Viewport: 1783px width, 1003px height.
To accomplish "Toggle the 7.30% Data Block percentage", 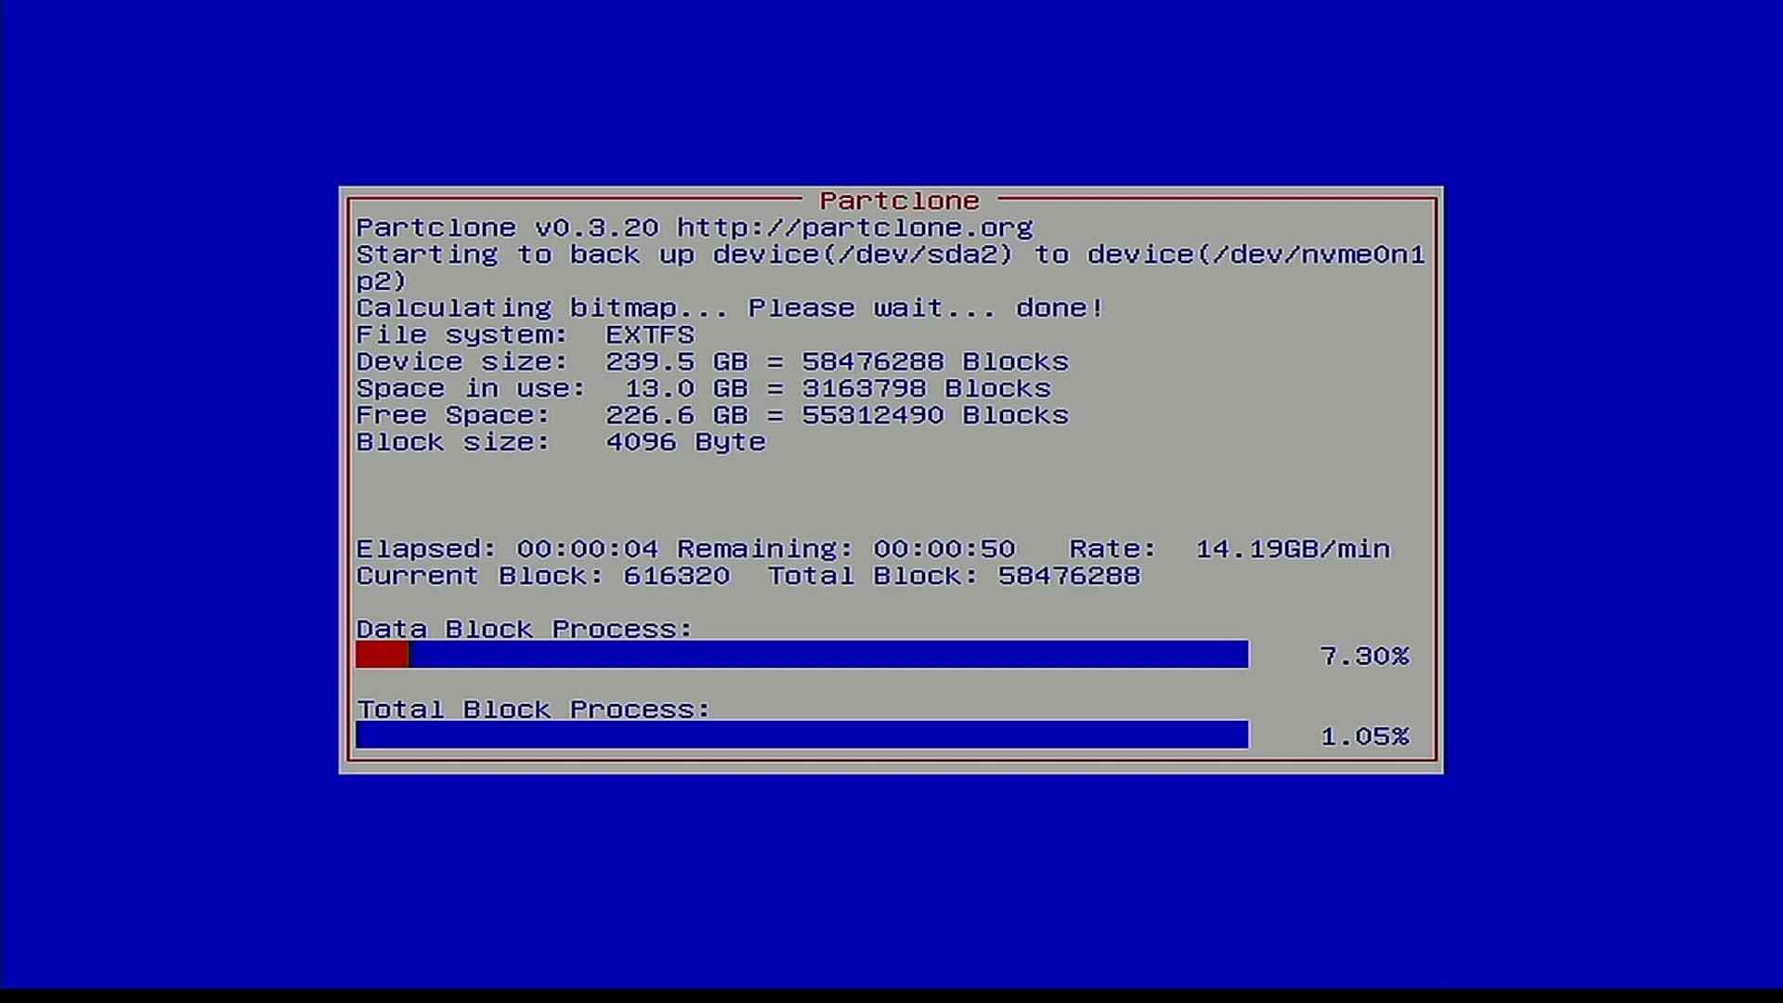I will pos(1364,655).
